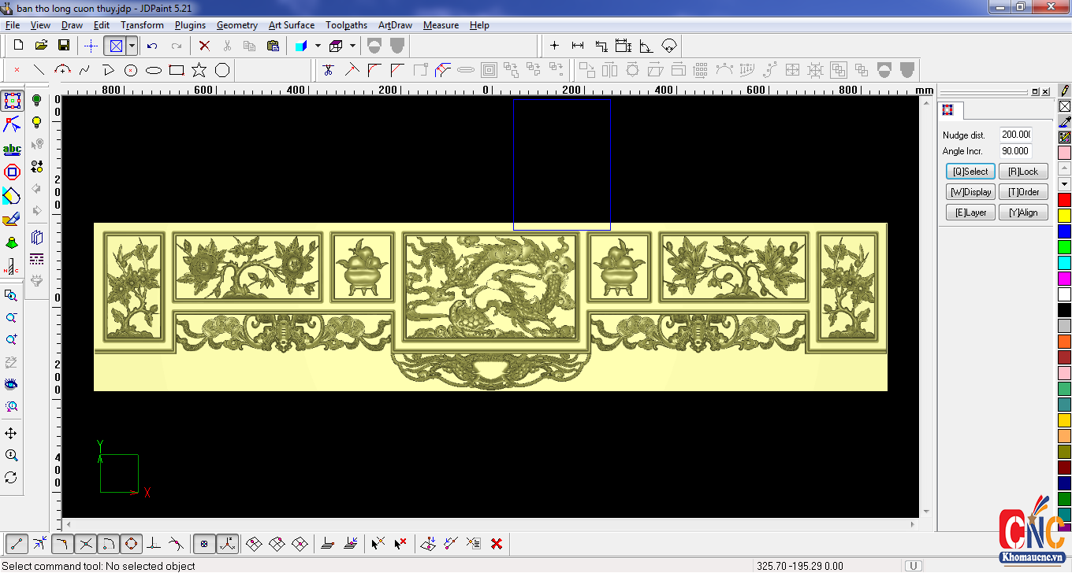The height and width of the screenshot is (573, 1072).
Task: Open the selection mode dropdown arrow
Action: (132, 46)
